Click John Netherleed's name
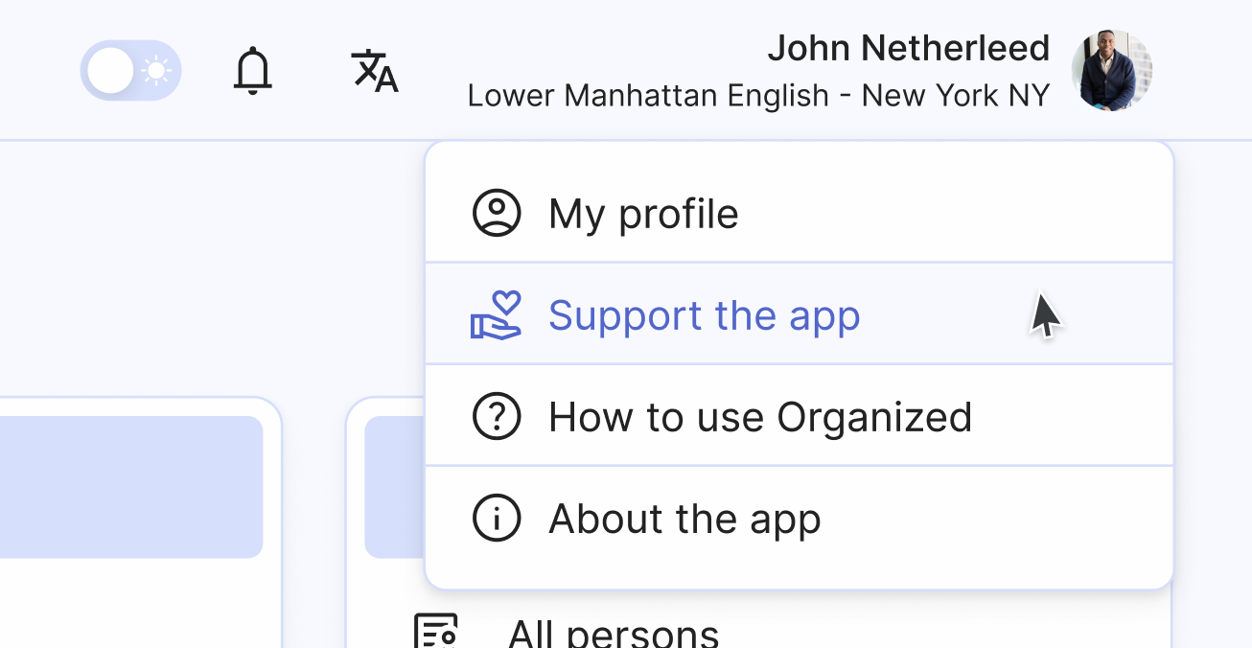 910,47
